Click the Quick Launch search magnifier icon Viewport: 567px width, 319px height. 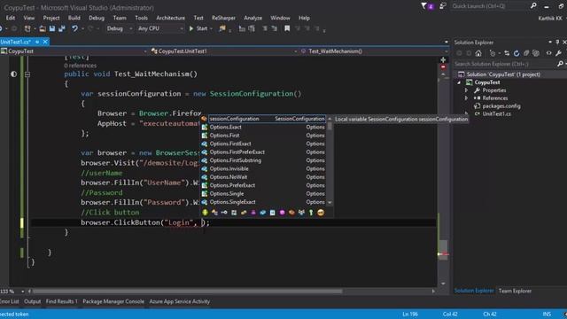[x=533, y=6]
